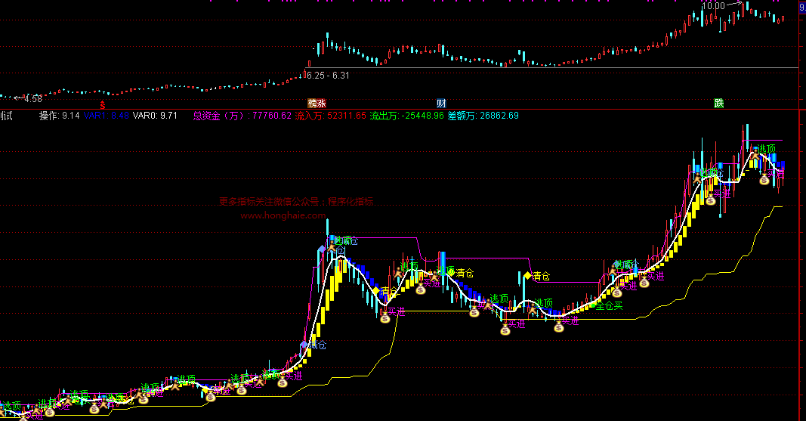806x421 pixels.
Task: Click the yellow diamond beside the rightmost 清仓 label
Action: pos(527,275)
